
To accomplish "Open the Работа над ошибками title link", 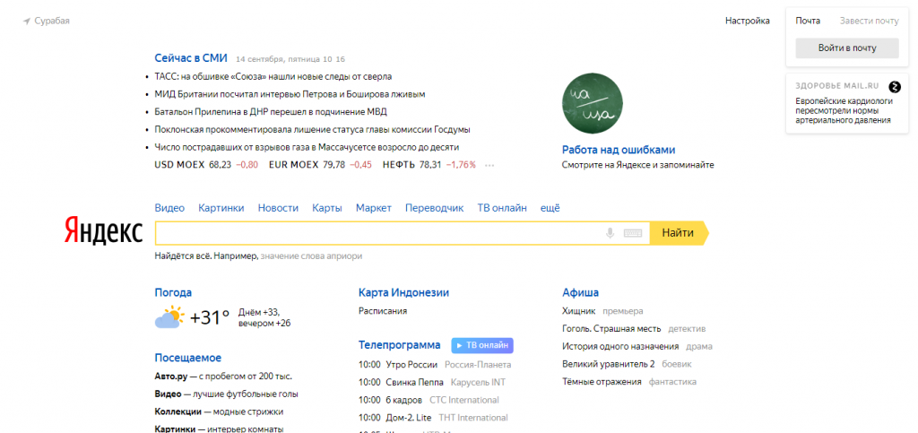I will (619, 150).
